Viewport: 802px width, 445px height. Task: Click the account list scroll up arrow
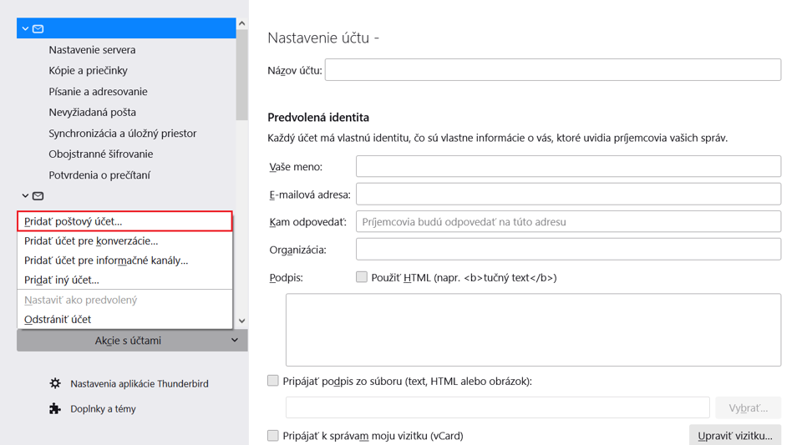242,23
